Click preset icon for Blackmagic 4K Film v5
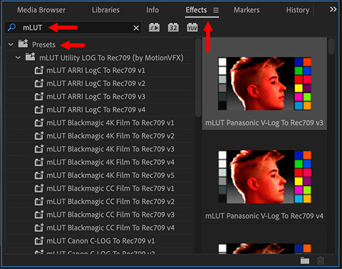This screenshot has width=342, height=269. tap(39, 175)
